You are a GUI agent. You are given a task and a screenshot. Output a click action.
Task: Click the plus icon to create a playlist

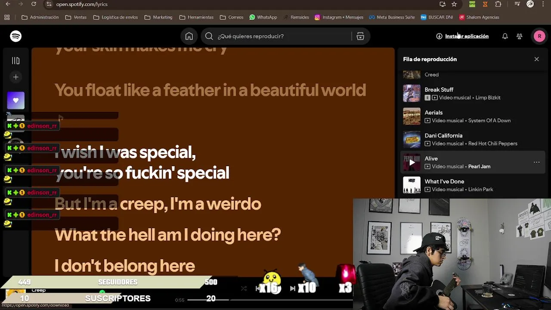tap(16, 77)
